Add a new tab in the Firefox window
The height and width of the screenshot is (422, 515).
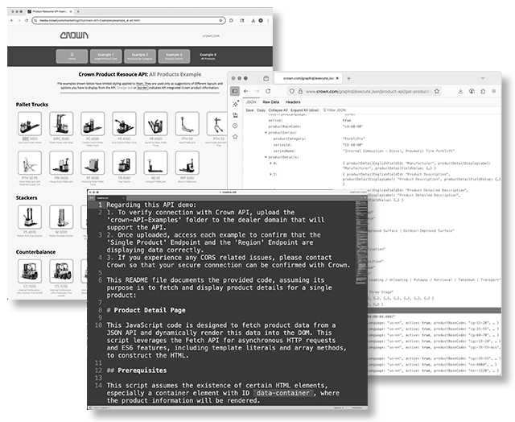[x=348, y=78]
